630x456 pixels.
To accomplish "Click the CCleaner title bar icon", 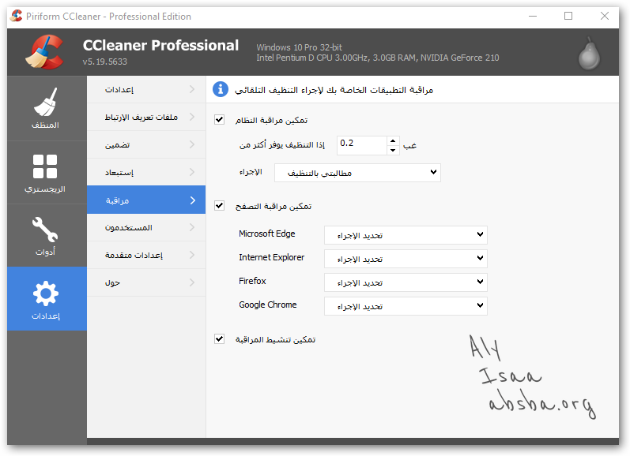I will (16, 16).
